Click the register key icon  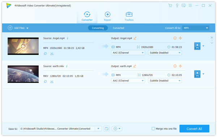[177, 5]
